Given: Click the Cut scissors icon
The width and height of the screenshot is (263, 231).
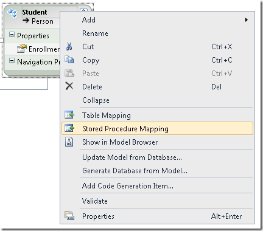Looking at the screenshot, I should point(69,46).
